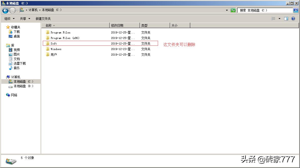
Task: Click the 桌面 monitor icon
Action: [11, 36]
